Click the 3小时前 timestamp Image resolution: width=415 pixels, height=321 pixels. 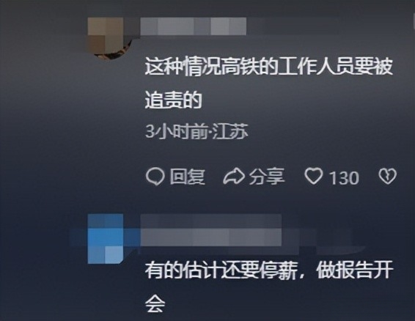(x=177, y=131)
